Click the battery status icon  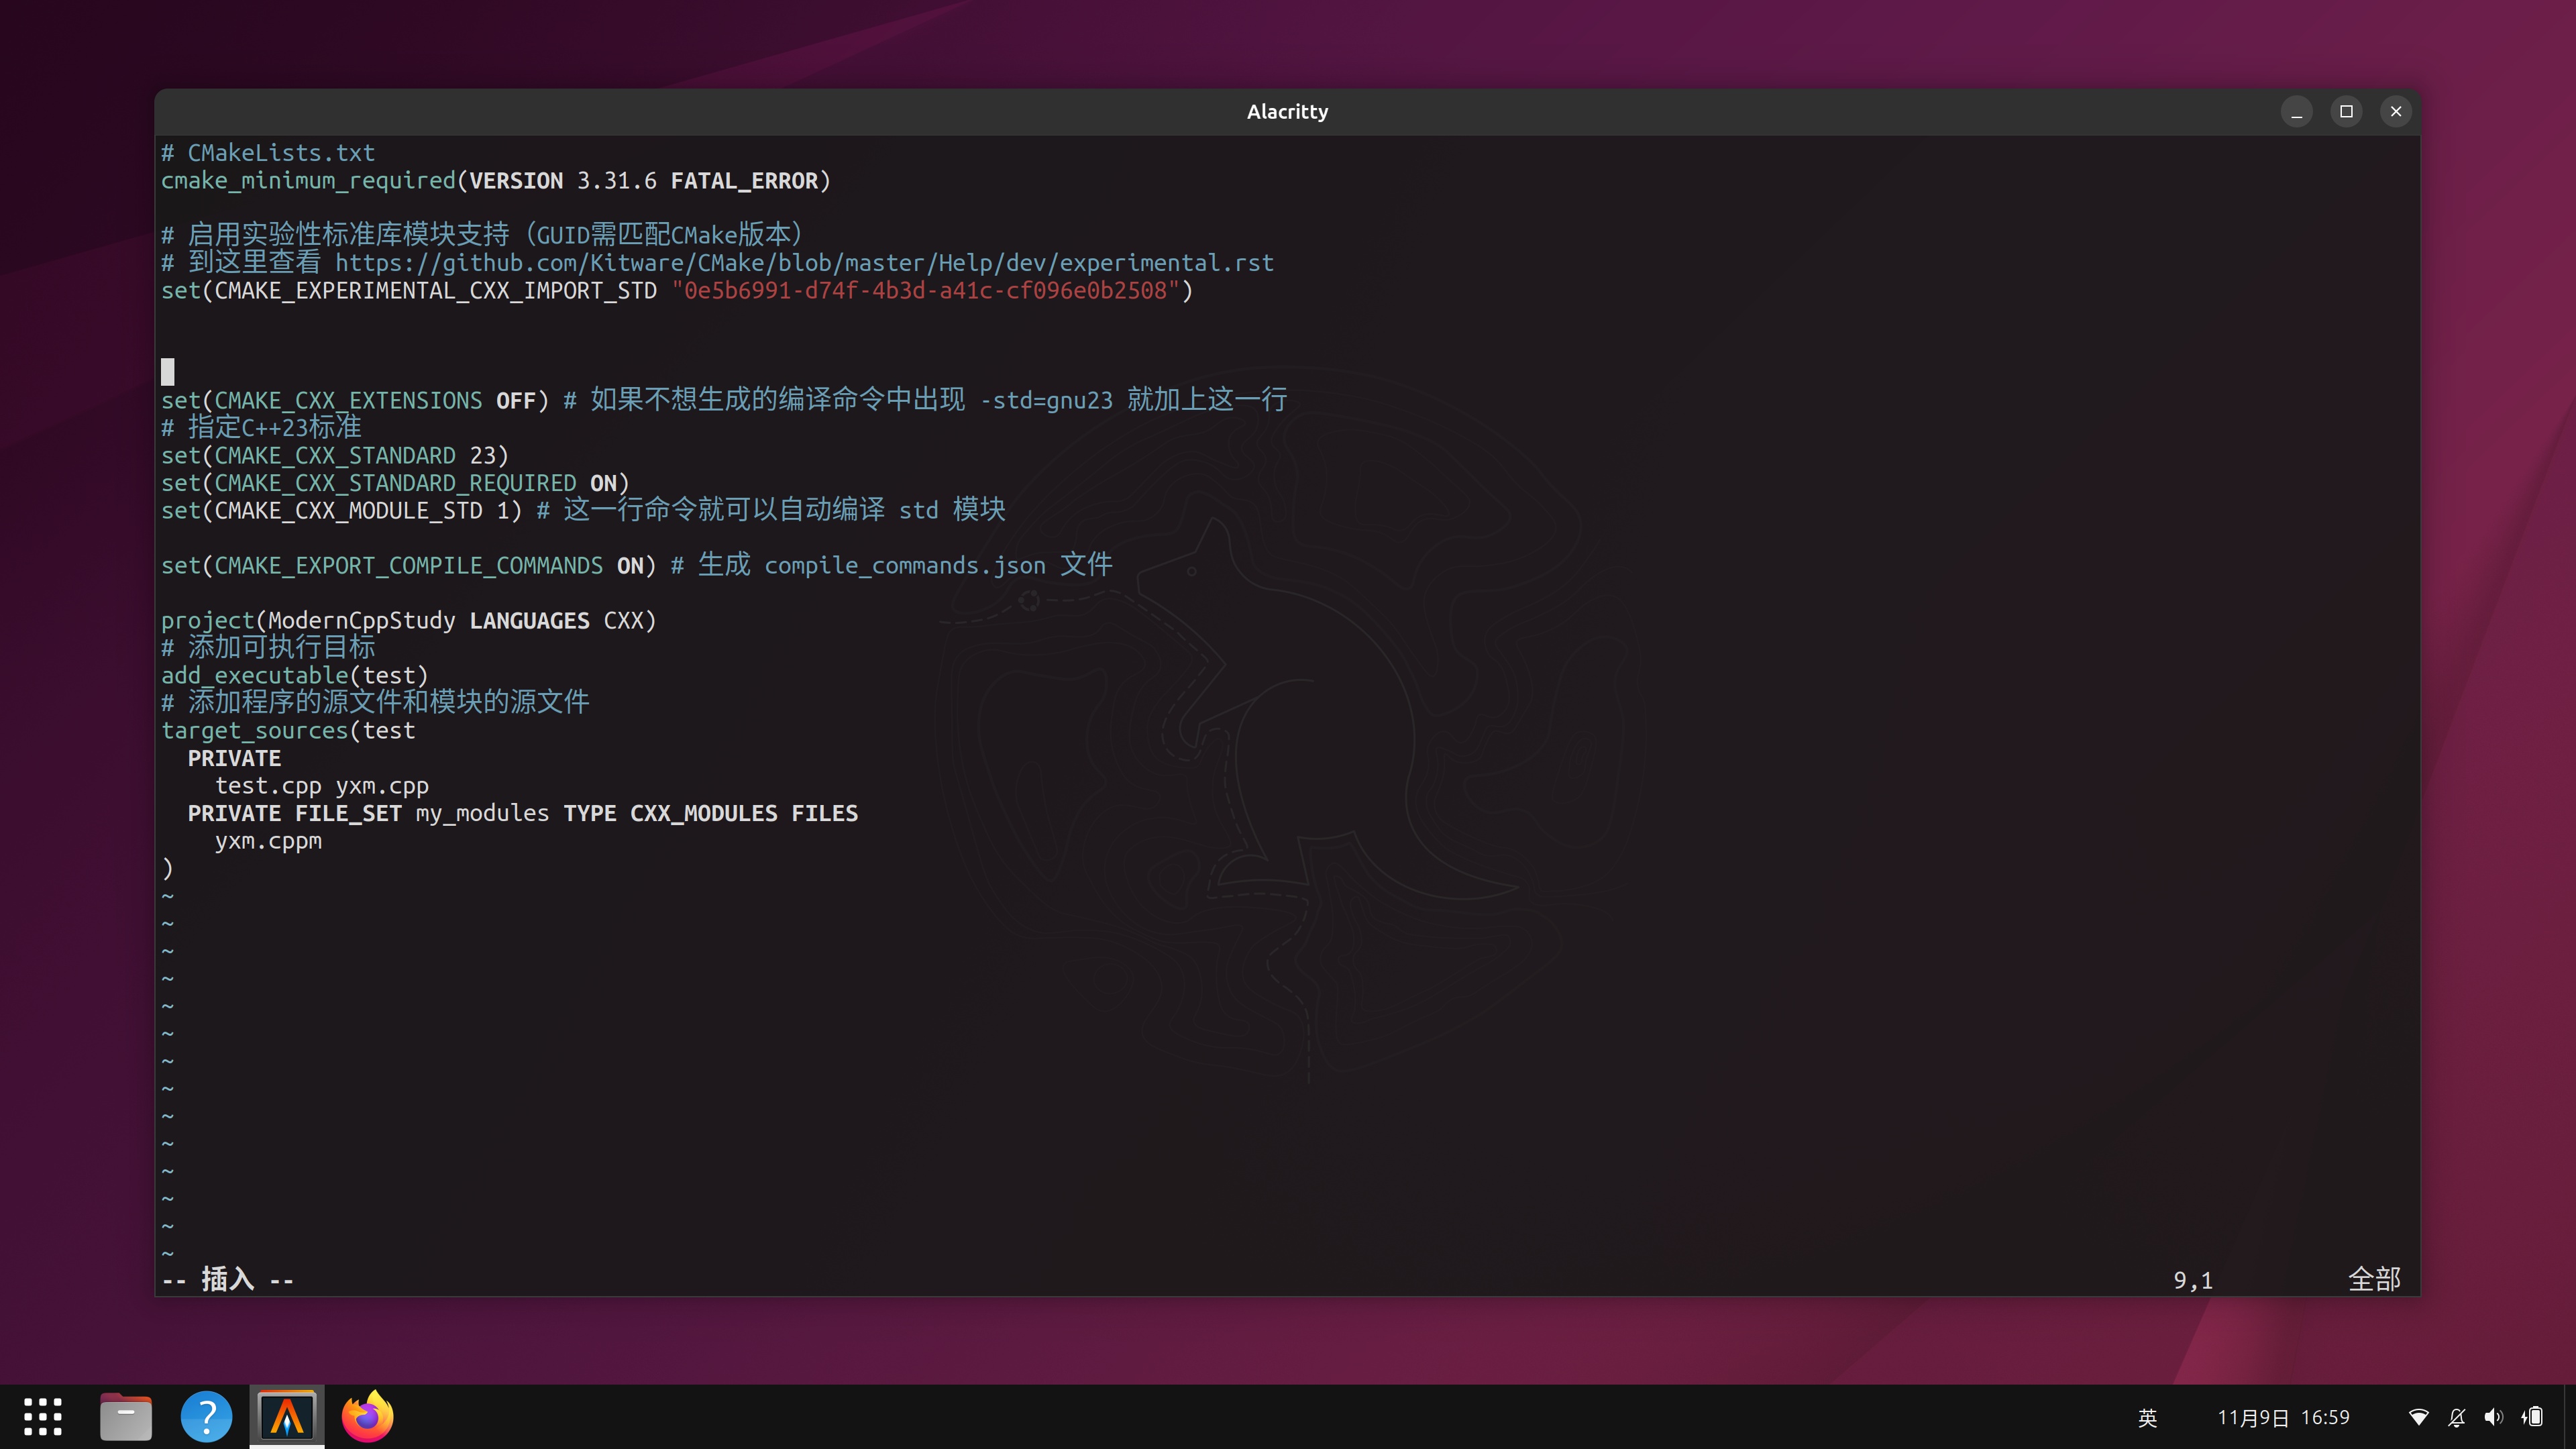coord(2533,1417)
